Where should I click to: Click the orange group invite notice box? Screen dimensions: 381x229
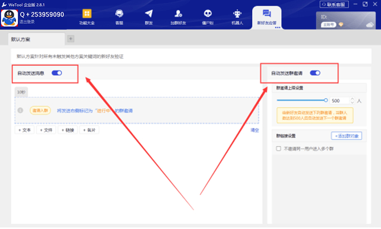tap(315, 115)
